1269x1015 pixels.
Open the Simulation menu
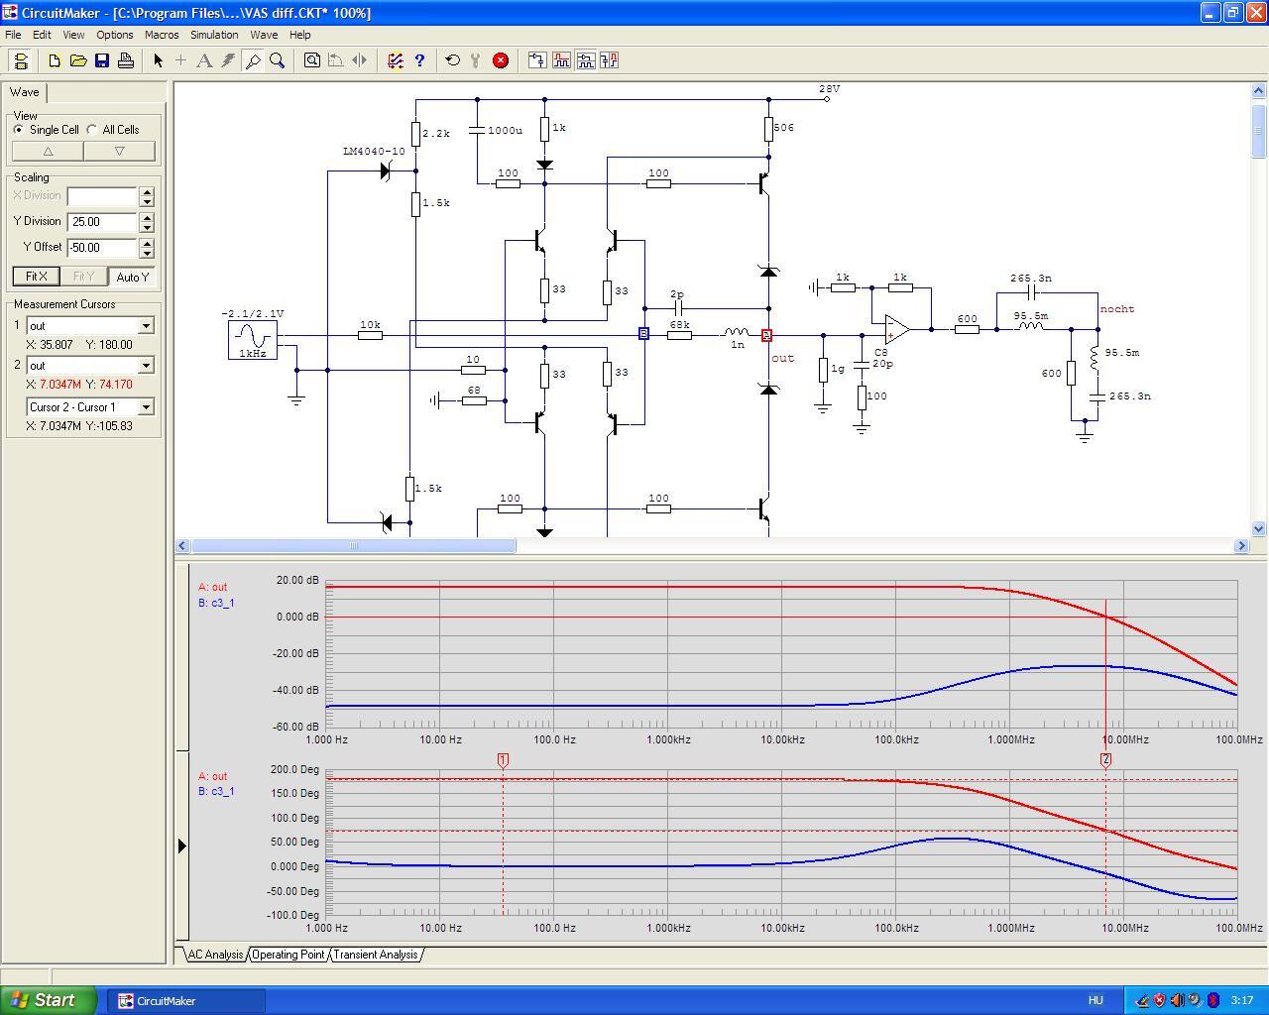click(214, 35)
